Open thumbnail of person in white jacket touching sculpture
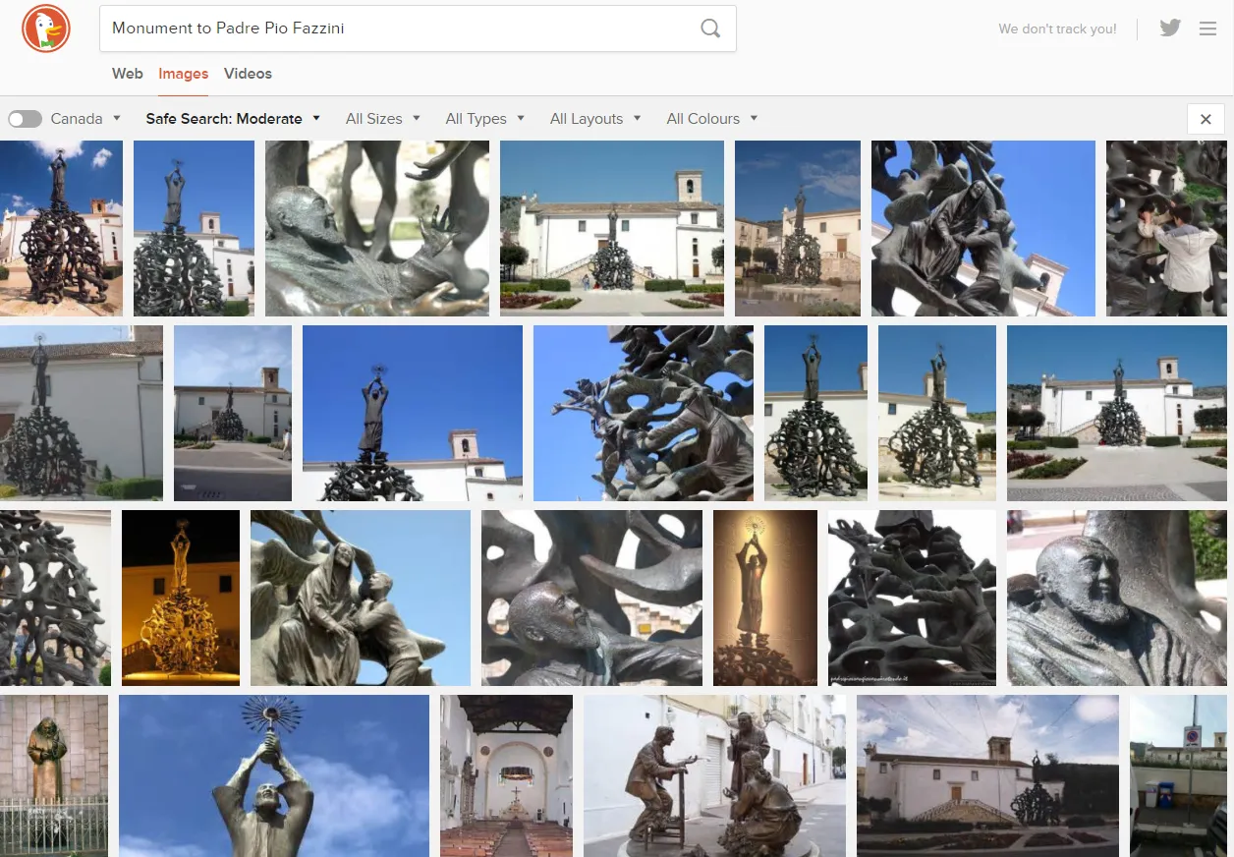The height and width of the screenshot is (857, 1234). click(1166, 228)
